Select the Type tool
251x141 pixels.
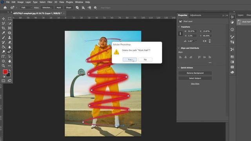4,56
